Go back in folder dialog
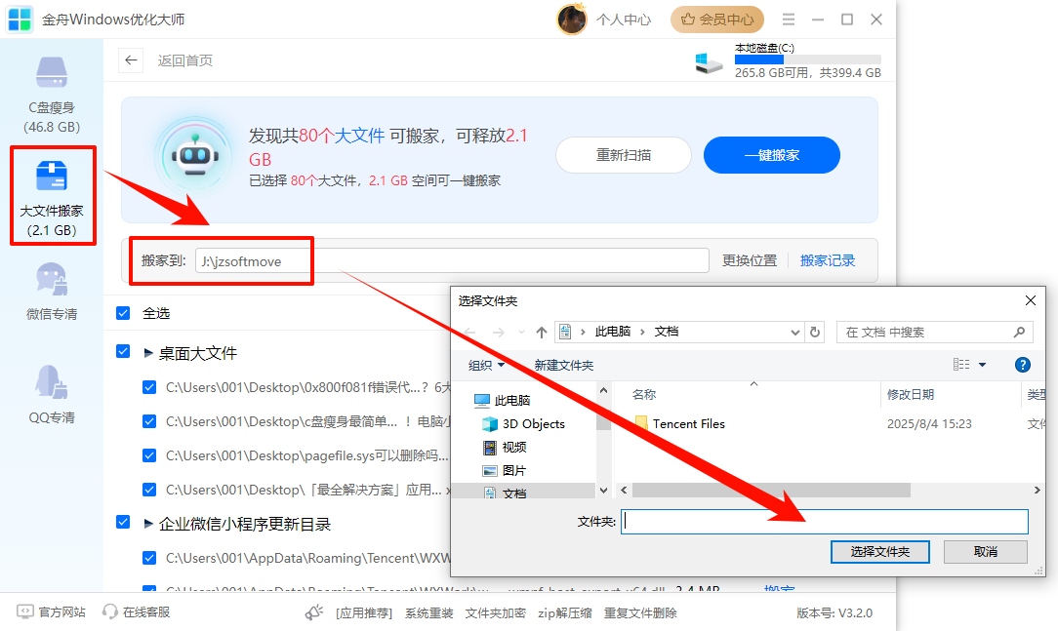1058x631 pixels. 470,332
